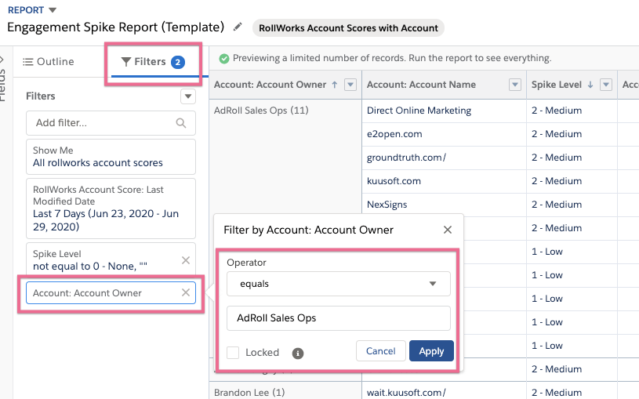Open Spike Level column menu arrow
The height and width of the screenshot is (399, 639).
pos(606,85)
